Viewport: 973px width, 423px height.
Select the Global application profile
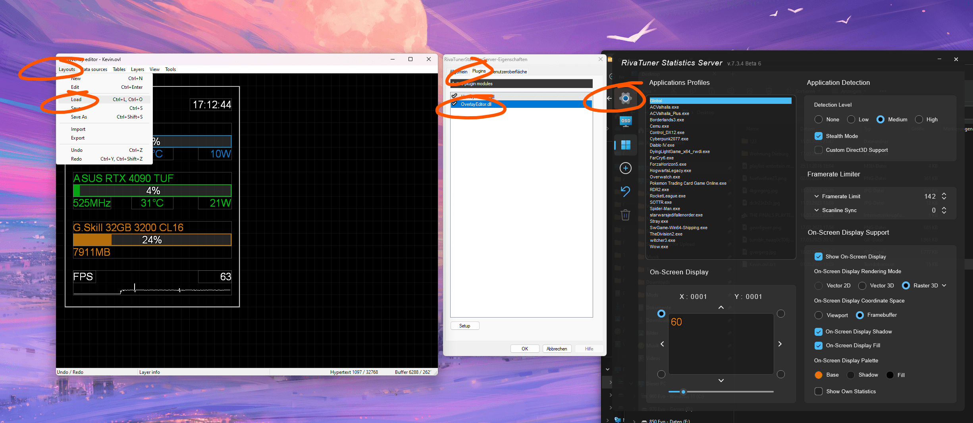(720, 101)
